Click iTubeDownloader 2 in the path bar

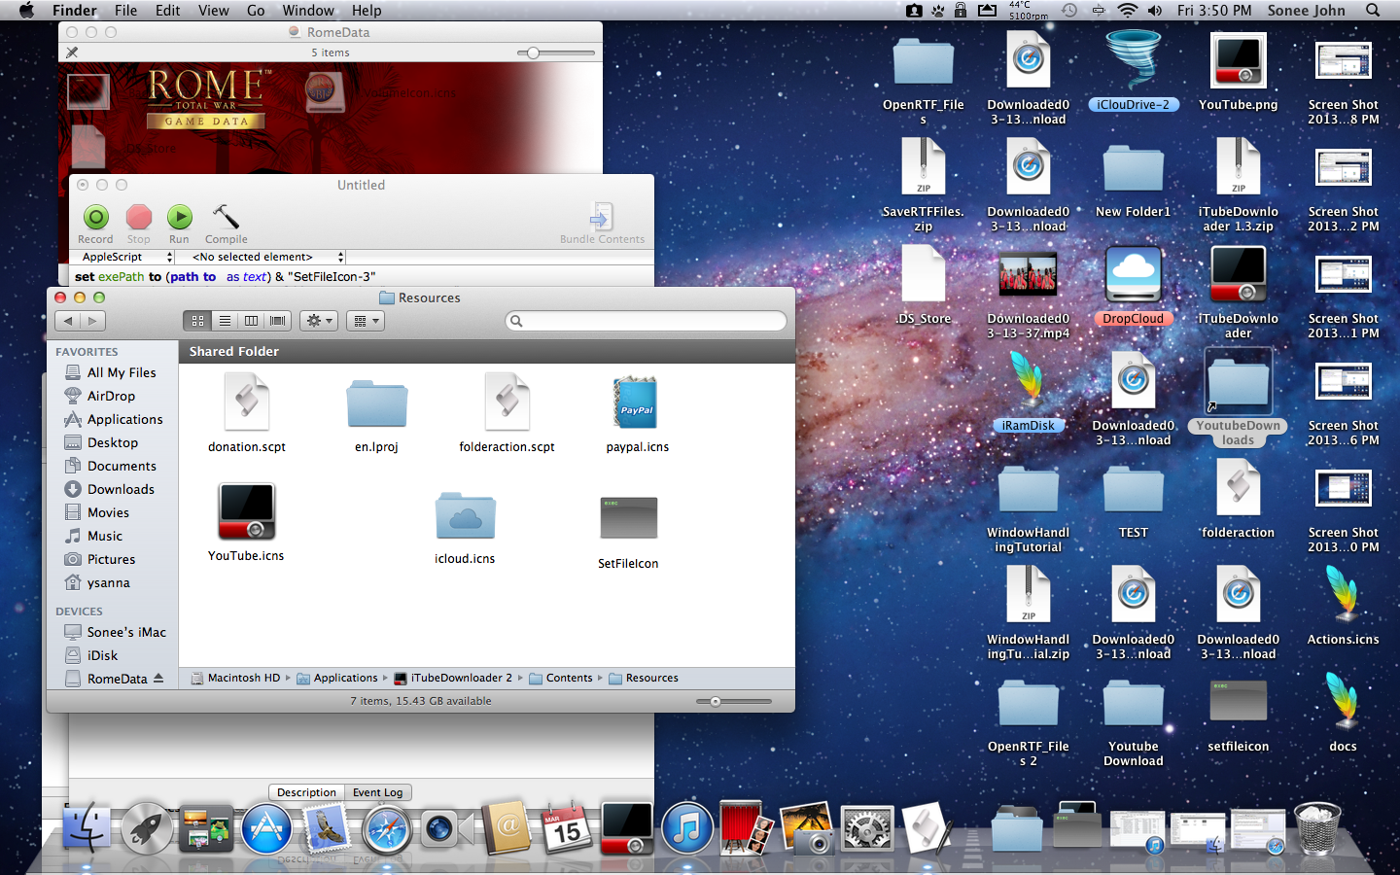pos(452,678)
